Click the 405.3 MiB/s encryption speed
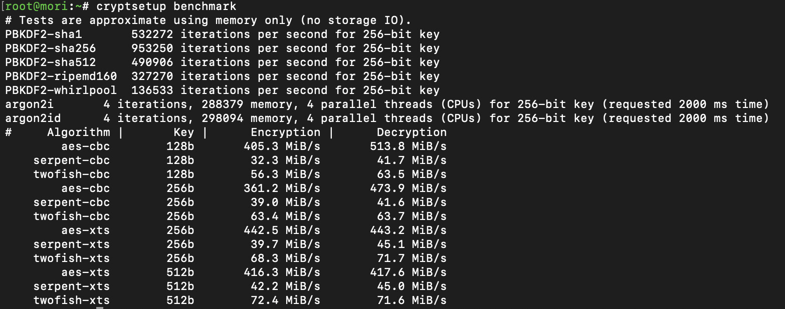The height and width of the screenshot is (309, 785). coord(282,146)
